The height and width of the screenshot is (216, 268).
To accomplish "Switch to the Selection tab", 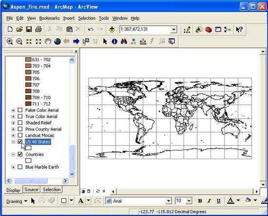I will pos(52,189).
